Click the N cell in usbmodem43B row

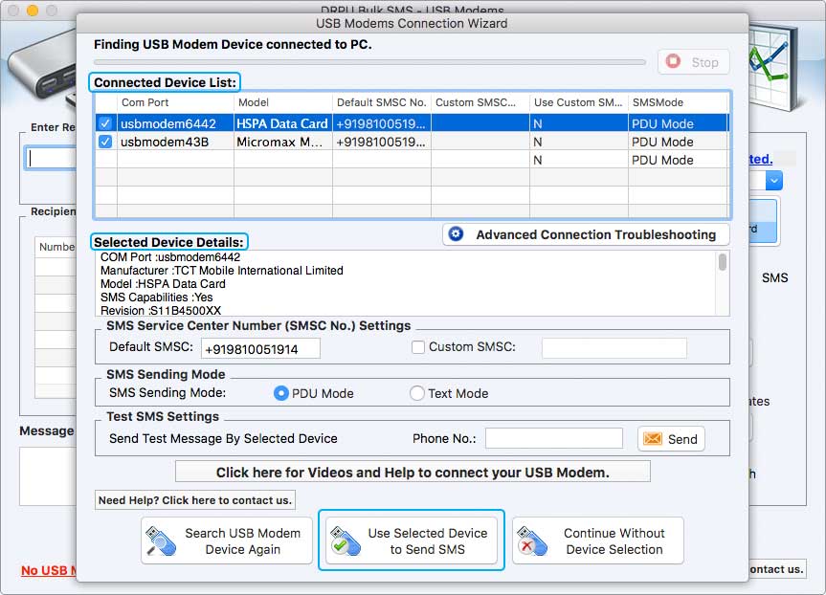578,142
